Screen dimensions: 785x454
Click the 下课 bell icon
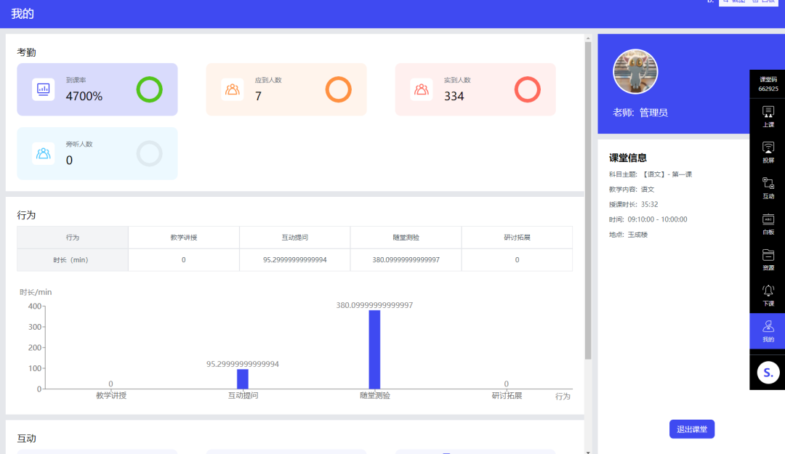[768, 294]
